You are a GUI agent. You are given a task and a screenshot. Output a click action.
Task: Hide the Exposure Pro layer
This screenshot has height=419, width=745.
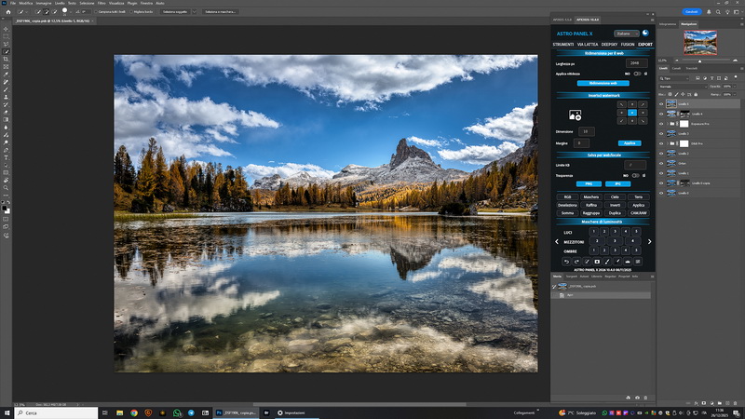(x=661, y=123)
